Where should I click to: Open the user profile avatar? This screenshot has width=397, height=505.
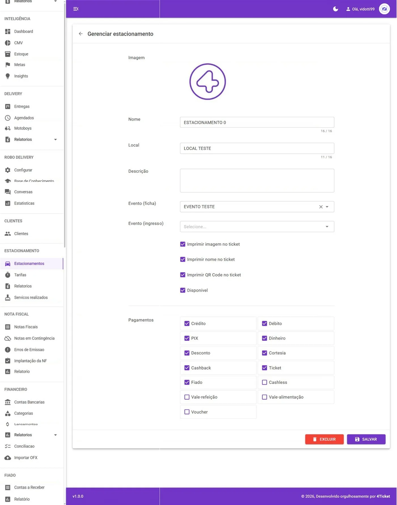click(384, 9)
